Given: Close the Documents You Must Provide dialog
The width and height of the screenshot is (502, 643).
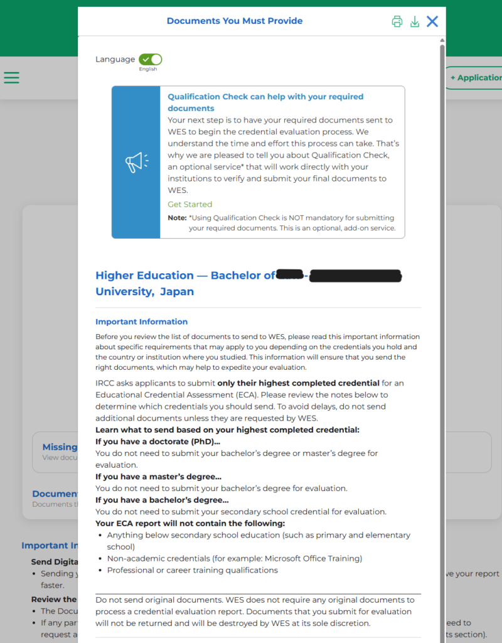Looking at the screenshot, I should [x=432, y=21].
